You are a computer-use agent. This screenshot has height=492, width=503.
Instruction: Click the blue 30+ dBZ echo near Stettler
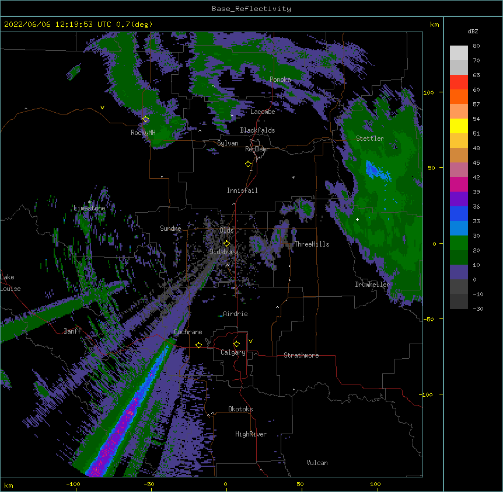pyautogui.click(x=377, y=171)
